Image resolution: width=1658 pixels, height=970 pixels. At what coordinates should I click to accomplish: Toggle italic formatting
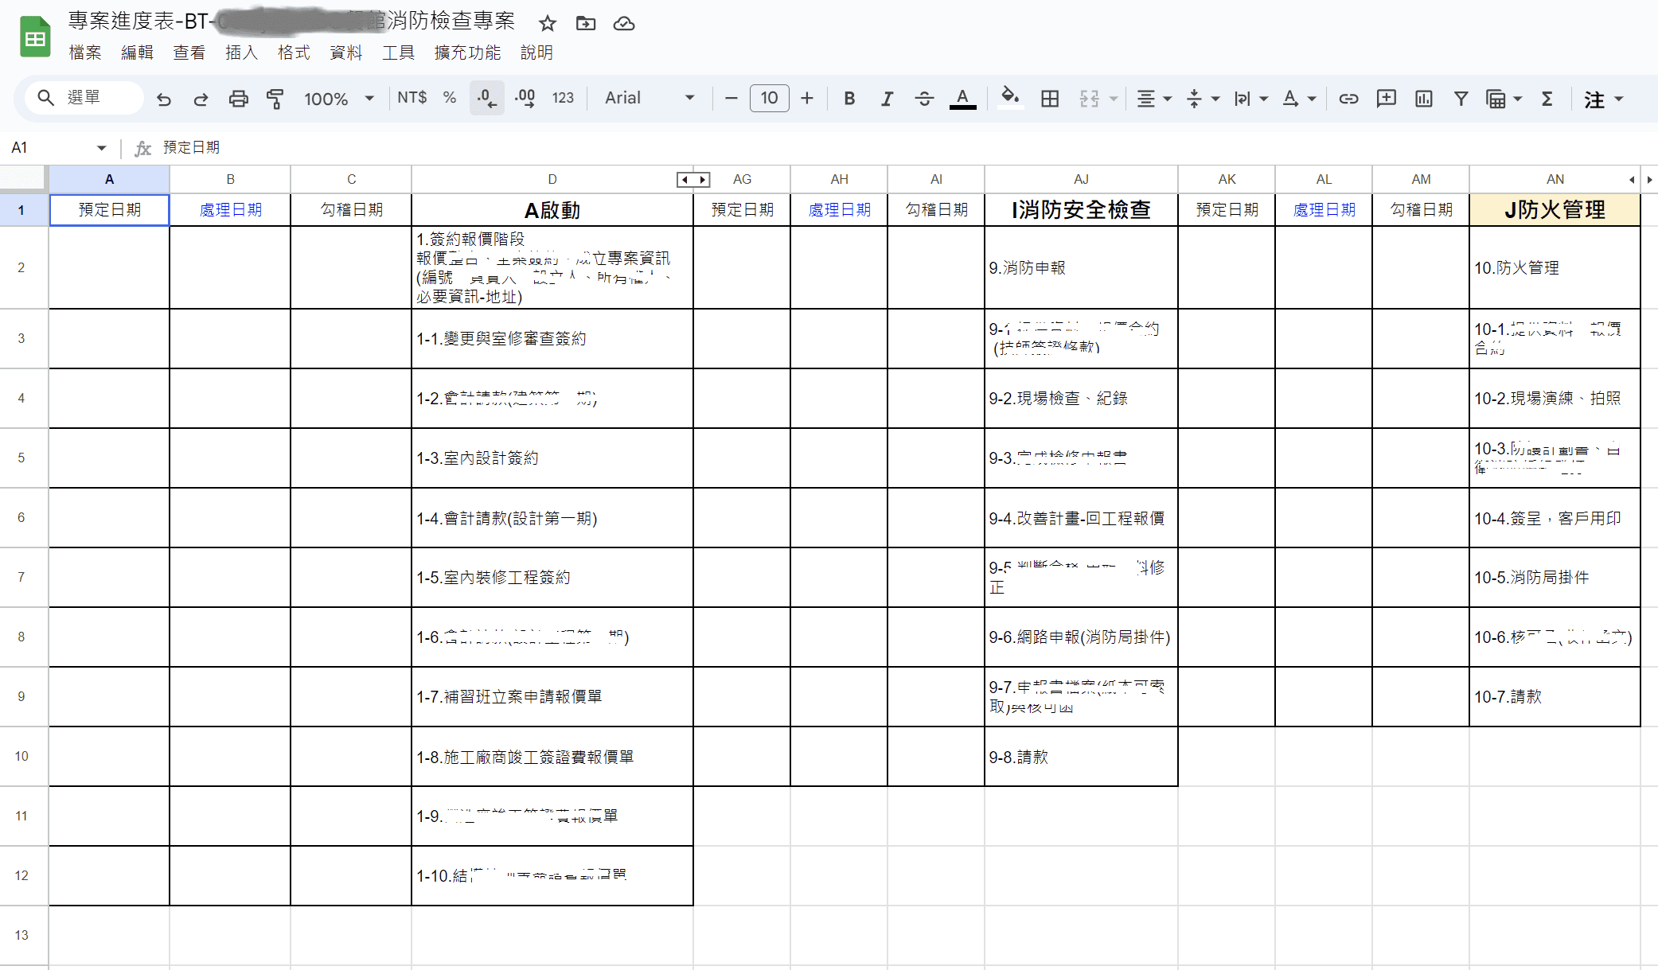coord(887,99)
